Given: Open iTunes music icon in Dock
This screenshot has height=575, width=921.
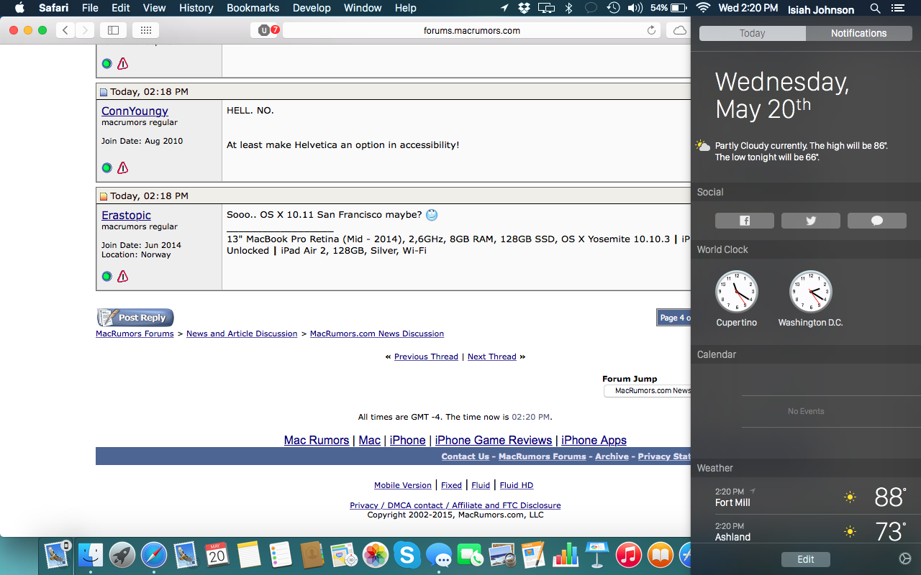Looking at the screenshot, I should [x=628, y=554].
